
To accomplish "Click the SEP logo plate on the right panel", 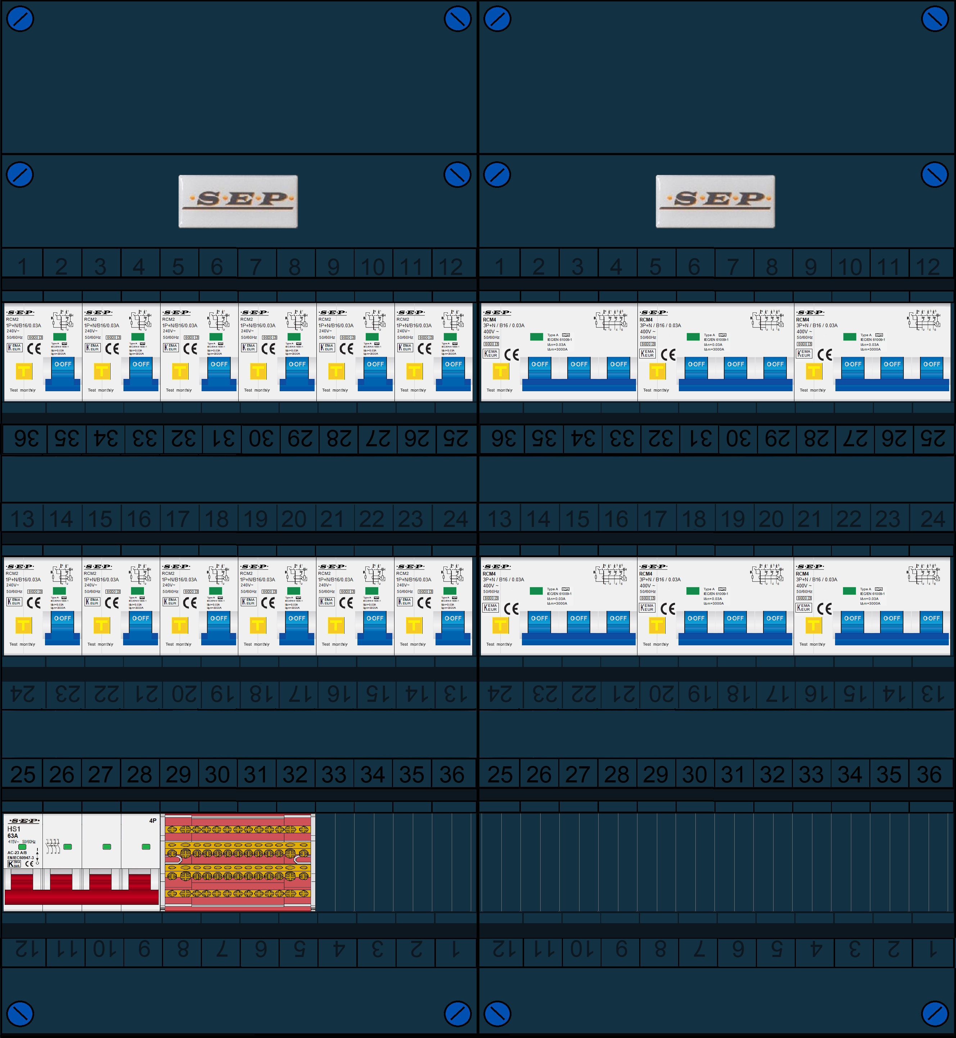I will [x=716, y=201].
